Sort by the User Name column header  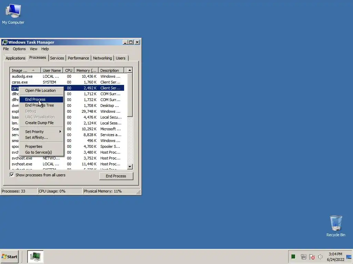pos(52,70)
